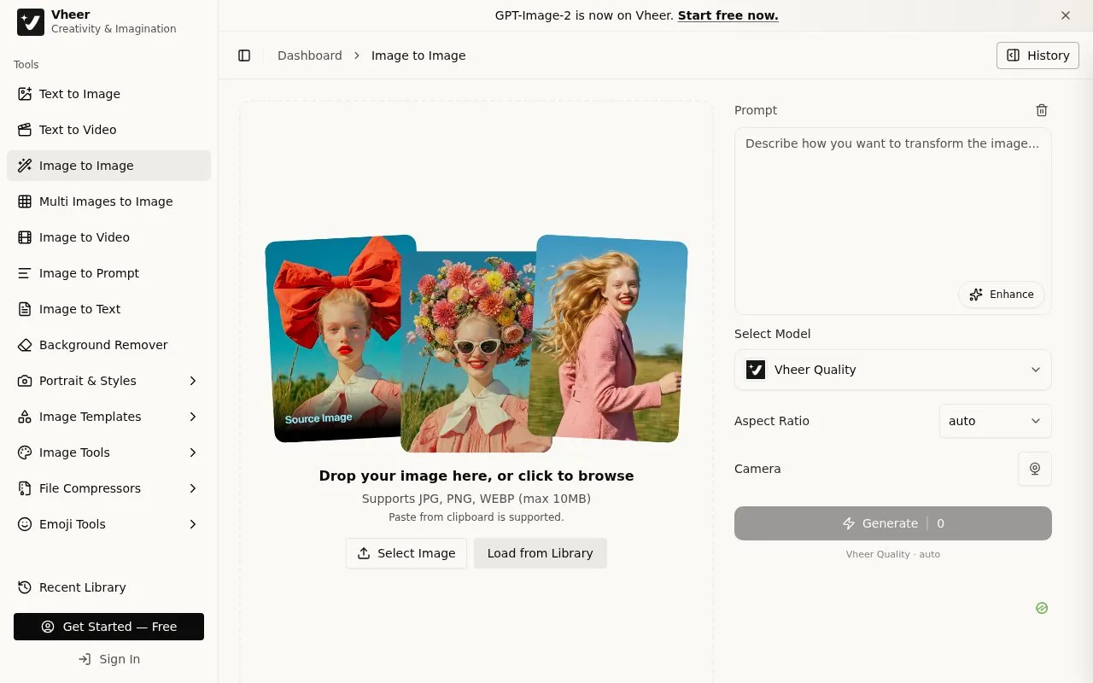Click the 'Image to Image' breadcrumb text
Viewport: 1093px width, 683px height.
coord(418,55)
